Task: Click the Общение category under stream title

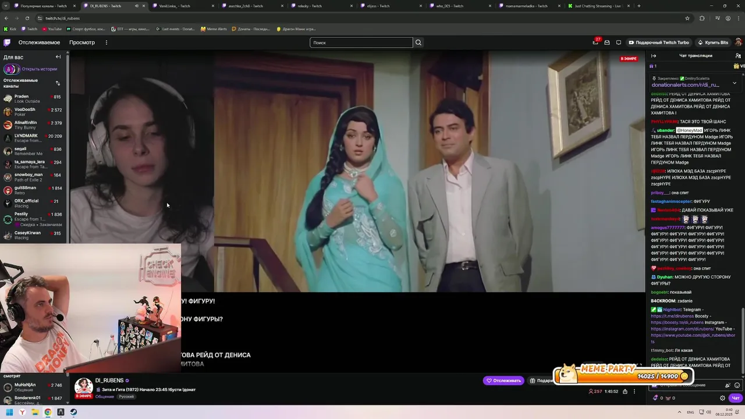Action: 105,397
